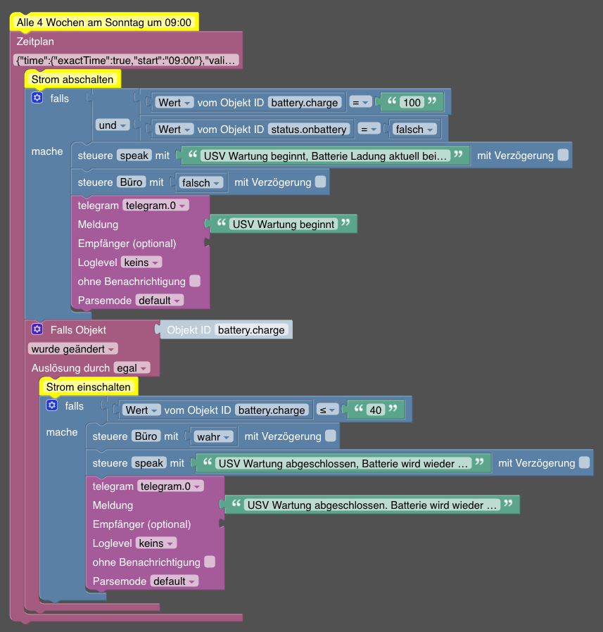This screenshot has height=632, width=603.
Task: Open the und logic dropdown
Action: (x=113, y=125)
